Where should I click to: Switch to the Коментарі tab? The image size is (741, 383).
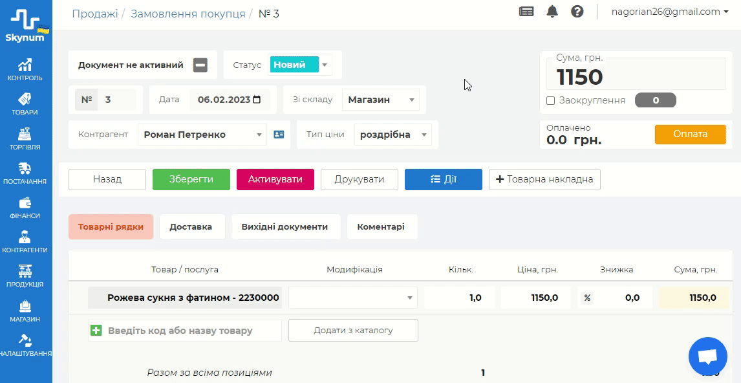[381, 227]
